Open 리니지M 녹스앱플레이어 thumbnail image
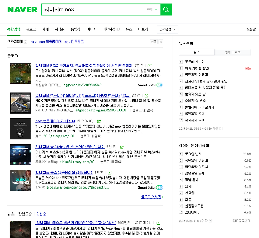The height and width of the screenshot is (238, 259). tap(20, 180)
